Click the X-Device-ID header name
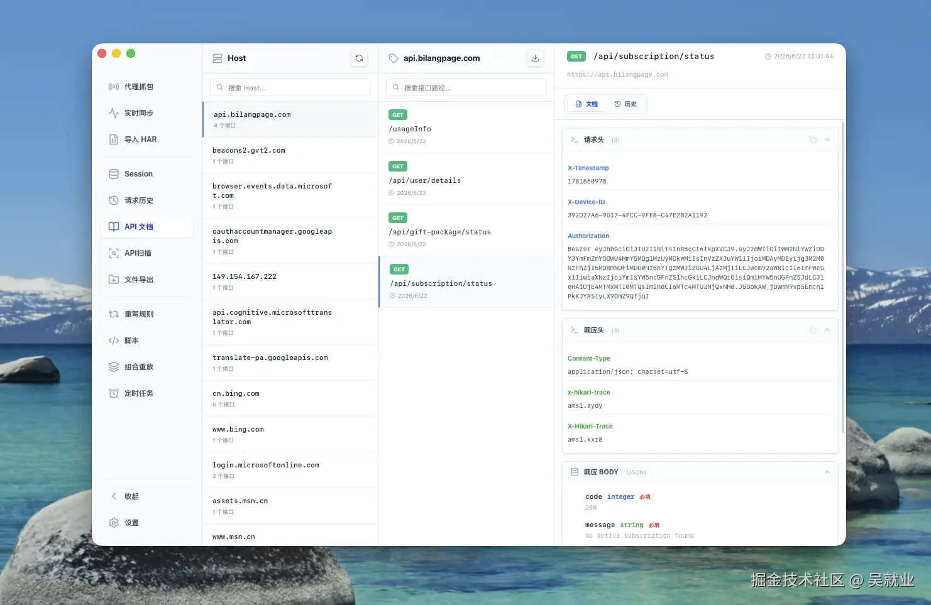Viewport: 931px width, 605px height. [x=587, y=202]
